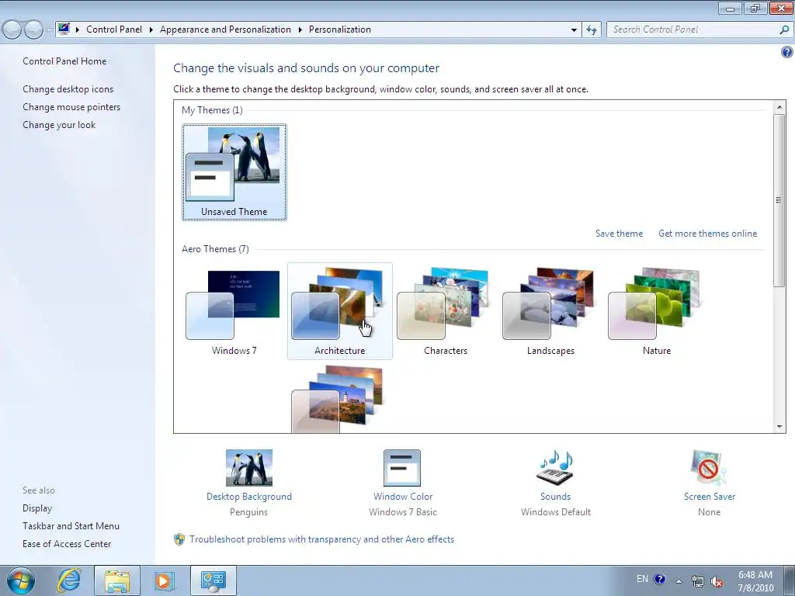Click Appearance and Personalization breadcrumb

pos(225,29)
